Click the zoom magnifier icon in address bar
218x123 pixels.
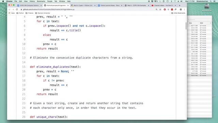click(157, 10)
